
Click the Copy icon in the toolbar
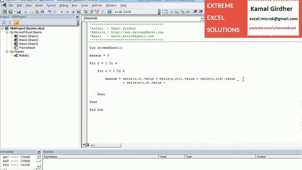coord(31,12)
